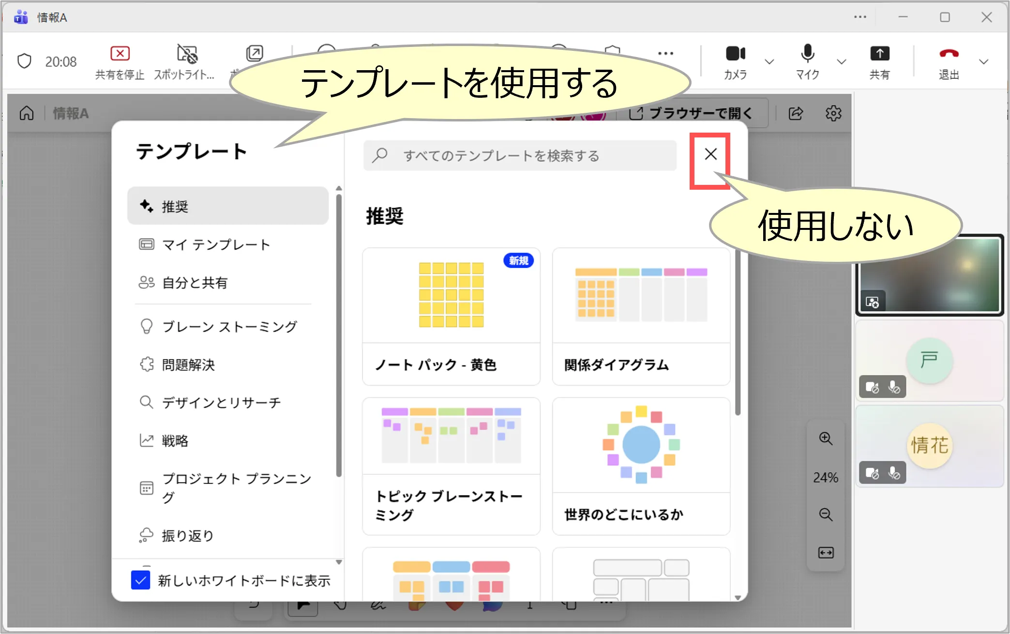Open the leave call options dropdown

tap(983, 61)
